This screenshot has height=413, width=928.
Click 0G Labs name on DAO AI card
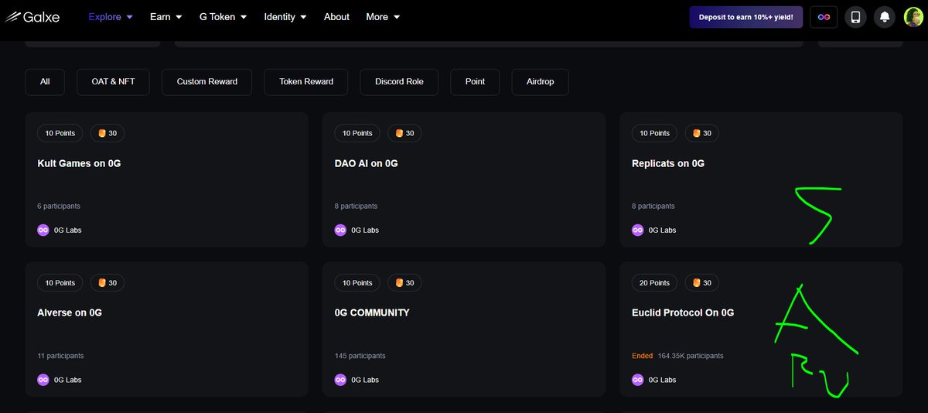coord(365,230)
